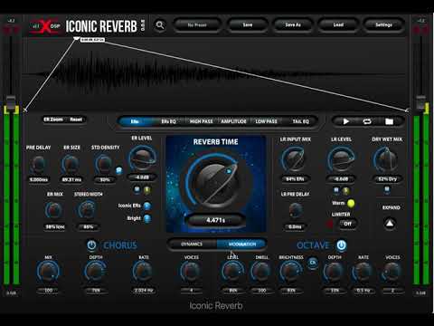434x326 pixels.
Task: Click the Octave Dwell knob
Action: click(x=261, y=272)
